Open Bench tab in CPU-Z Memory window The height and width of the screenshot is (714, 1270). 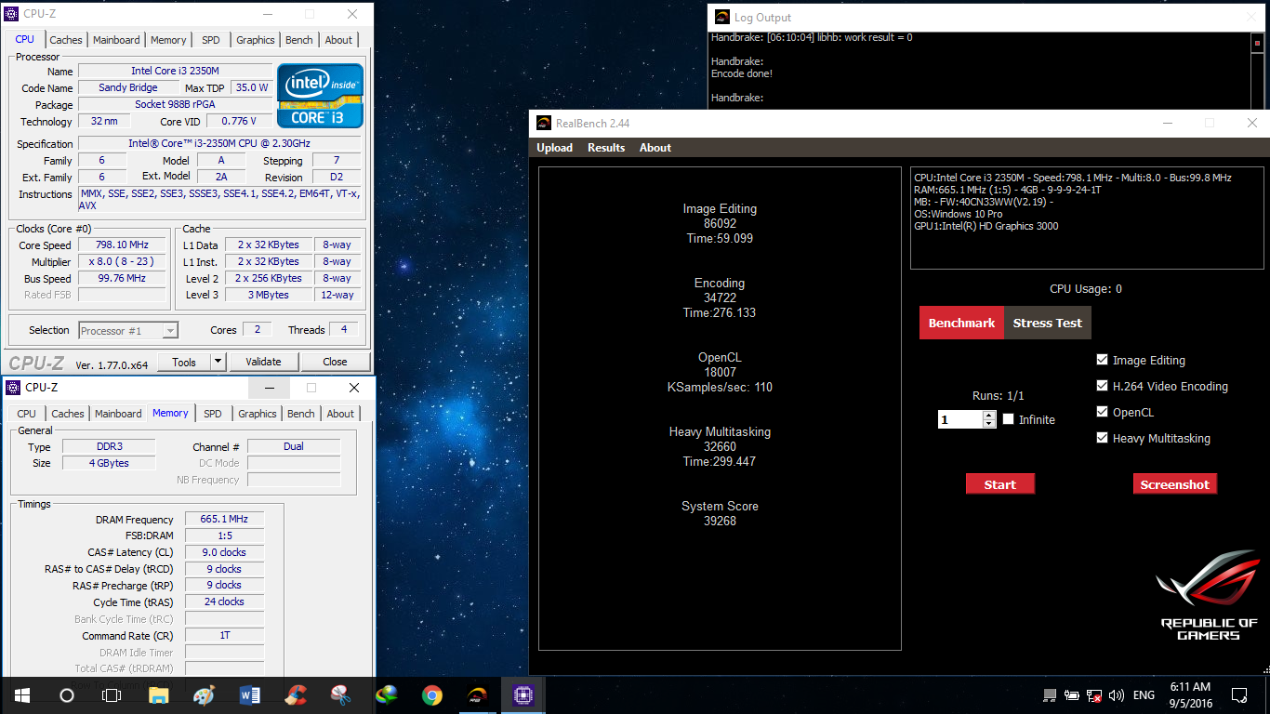click(301, 414)
